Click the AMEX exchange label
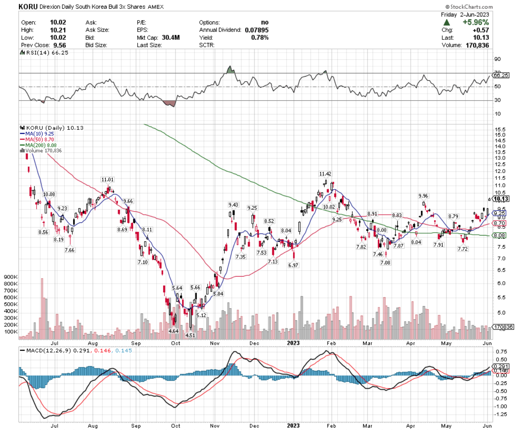517x430 pixels. point(156,7)
